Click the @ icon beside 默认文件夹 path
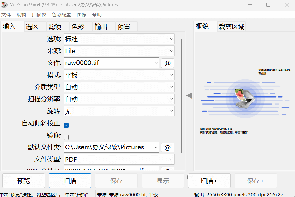The image size is (295, 197). 167,147
